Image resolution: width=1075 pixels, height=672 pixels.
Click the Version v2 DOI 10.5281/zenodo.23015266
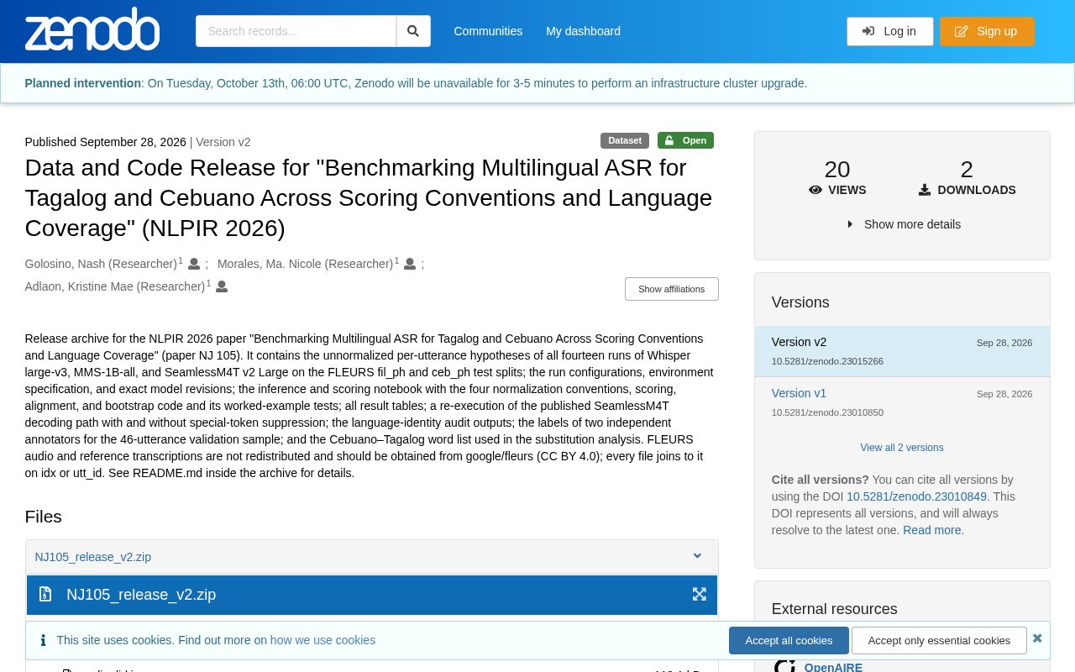click(x=827, y=361)
